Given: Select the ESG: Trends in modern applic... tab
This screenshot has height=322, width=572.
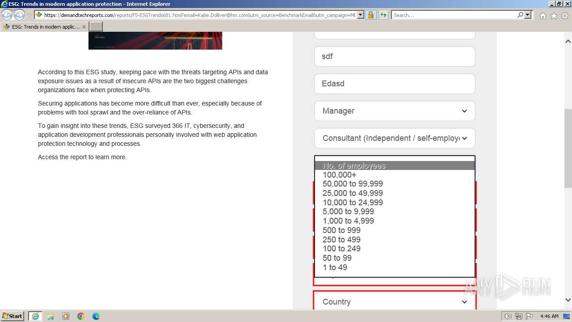Looking at the screenshot, I should [45, 27].
